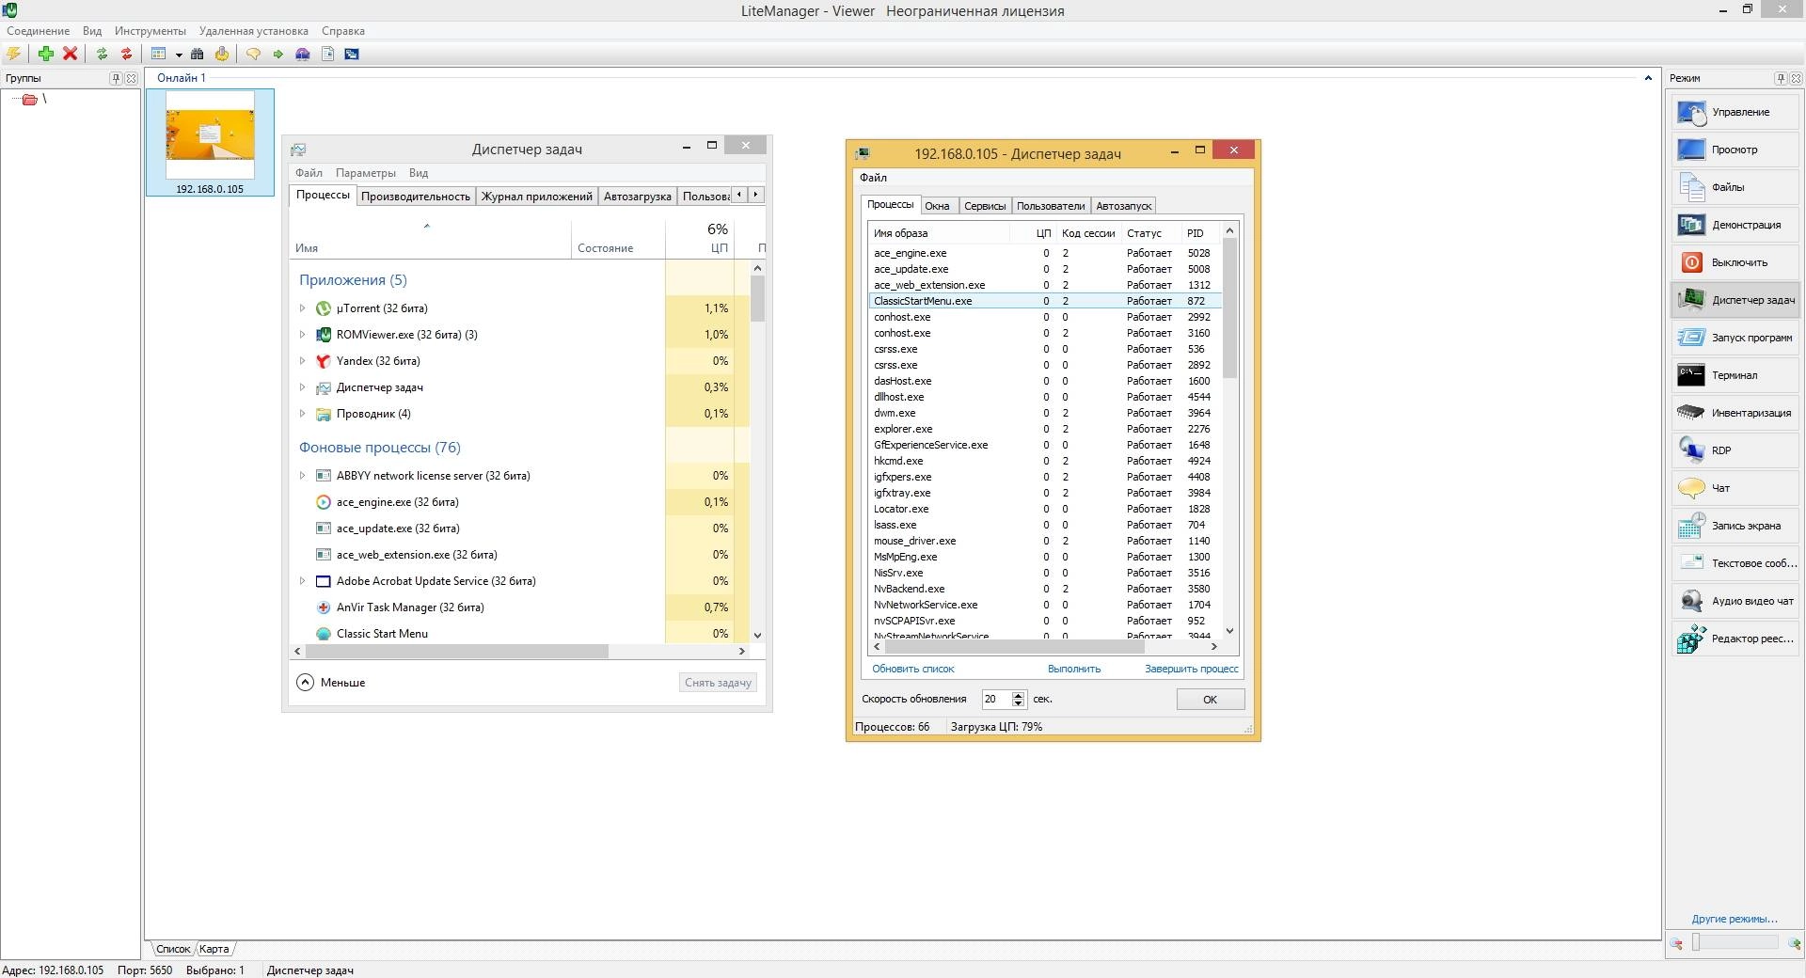Click the document page toolbar icon

pyautogui.click(x=327, y=54)
